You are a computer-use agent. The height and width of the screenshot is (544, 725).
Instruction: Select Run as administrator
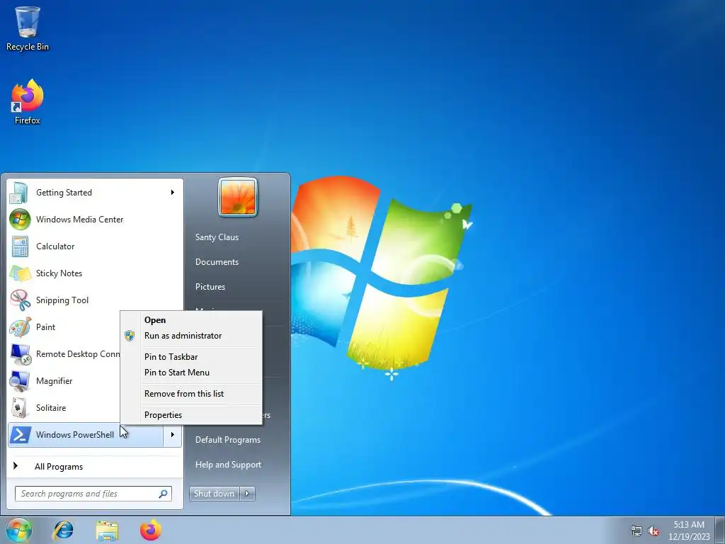pyautogui.click(x=183, y=336)
